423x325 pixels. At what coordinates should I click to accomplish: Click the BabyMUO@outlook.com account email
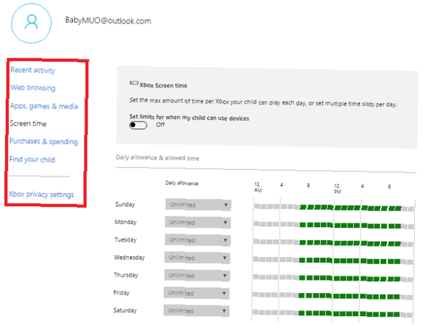[108, 20]
